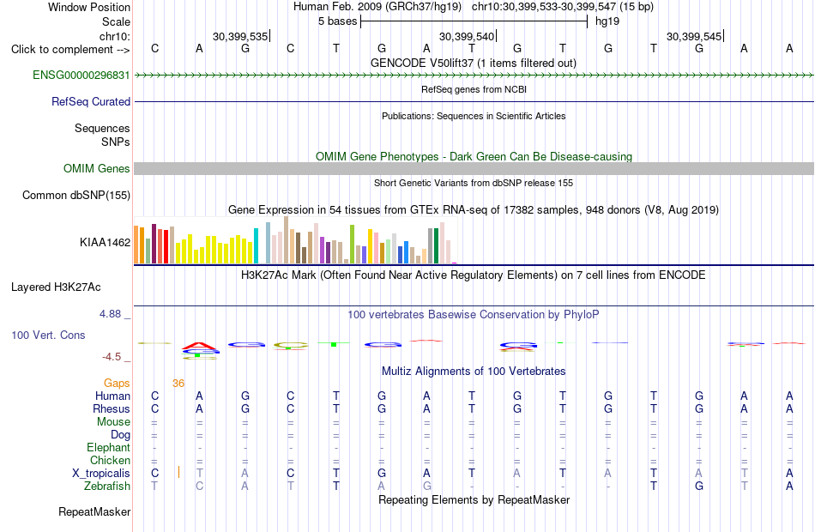Select the X_tropicalis alignment row label
Image resolution: width=815 pixels, height=532 pixels.
[x=101, y=474]
